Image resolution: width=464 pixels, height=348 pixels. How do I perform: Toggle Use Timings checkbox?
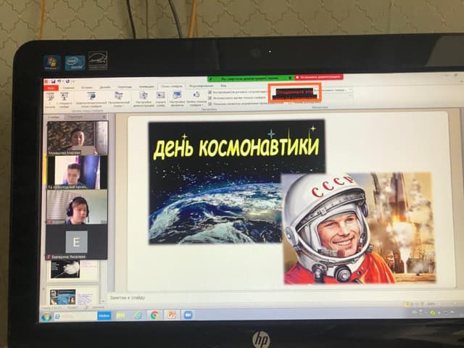click(210, 98)
